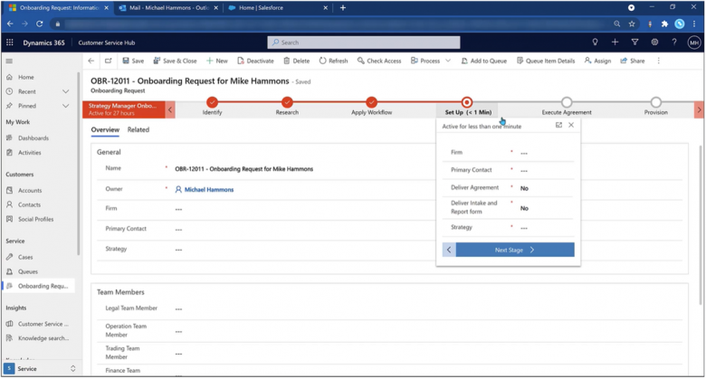Open the settings gear icon
706x379 pixels.
[654, 42]
